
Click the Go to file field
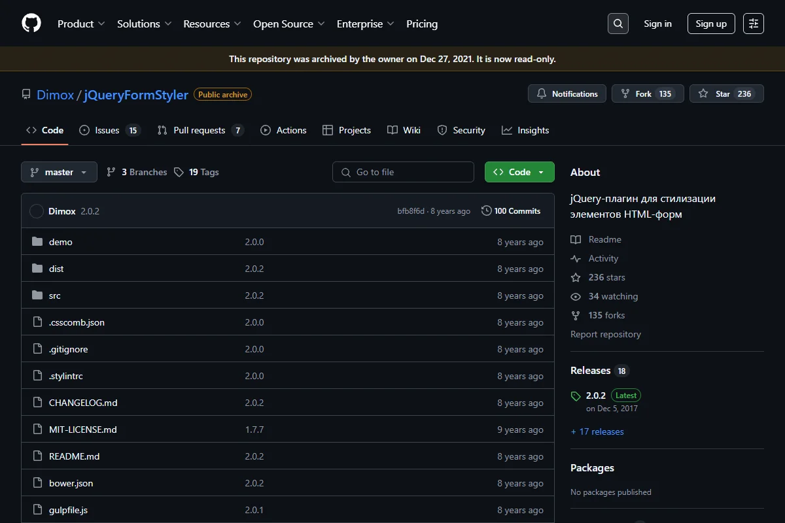[x=403, y=172]
